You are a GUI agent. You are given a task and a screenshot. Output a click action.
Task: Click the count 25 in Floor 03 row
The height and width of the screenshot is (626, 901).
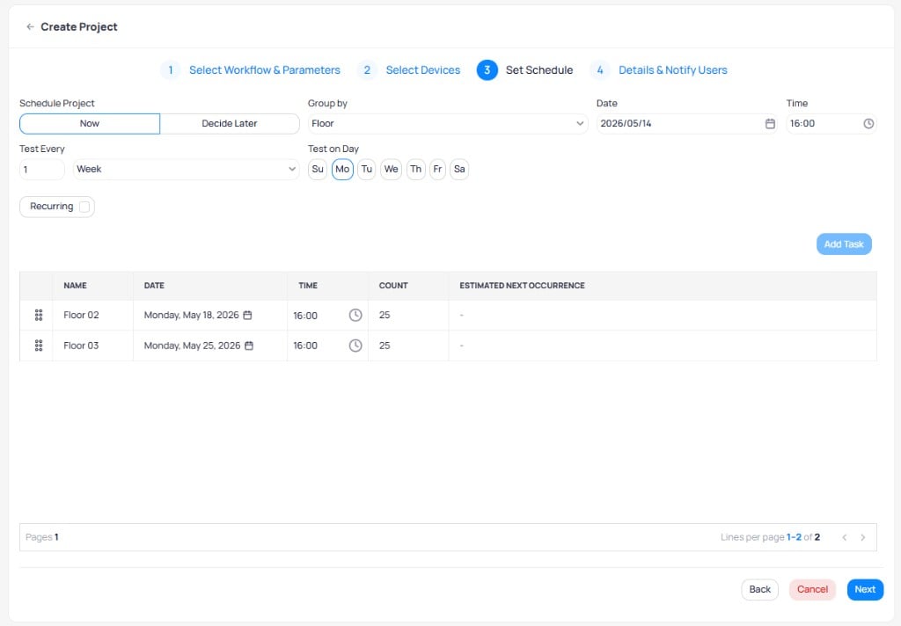tap(385, 346)
